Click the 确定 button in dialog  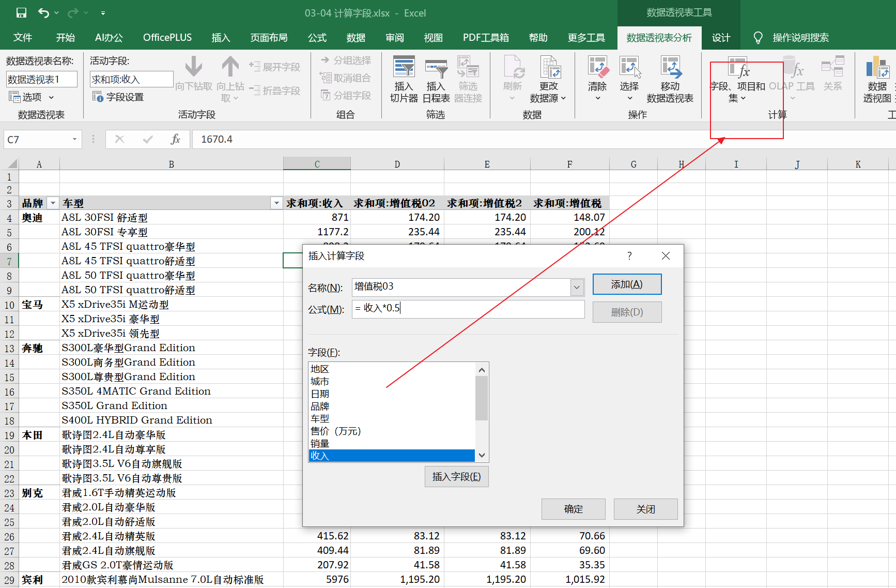pyautogui.click(x=573, y=509)
